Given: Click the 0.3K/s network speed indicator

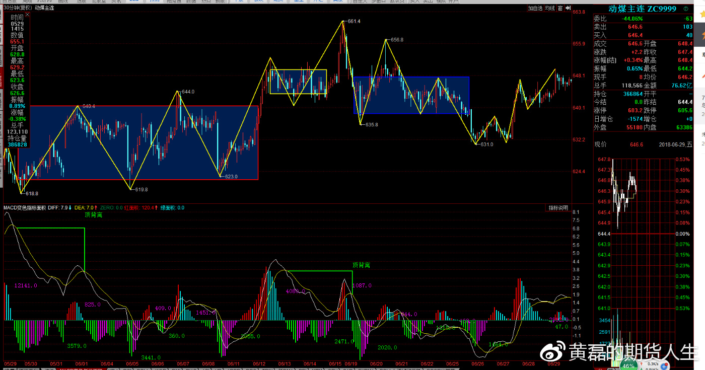Looking at the screenshot, I should coord(653,363).
